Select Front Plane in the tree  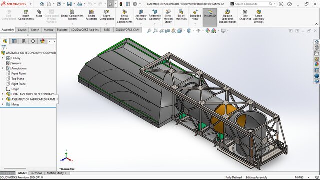pyautogui.click(x=18, y=73)
